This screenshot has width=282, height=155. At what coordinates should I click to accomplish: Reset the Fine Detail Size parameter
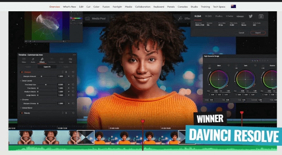(x=73, y=85)
